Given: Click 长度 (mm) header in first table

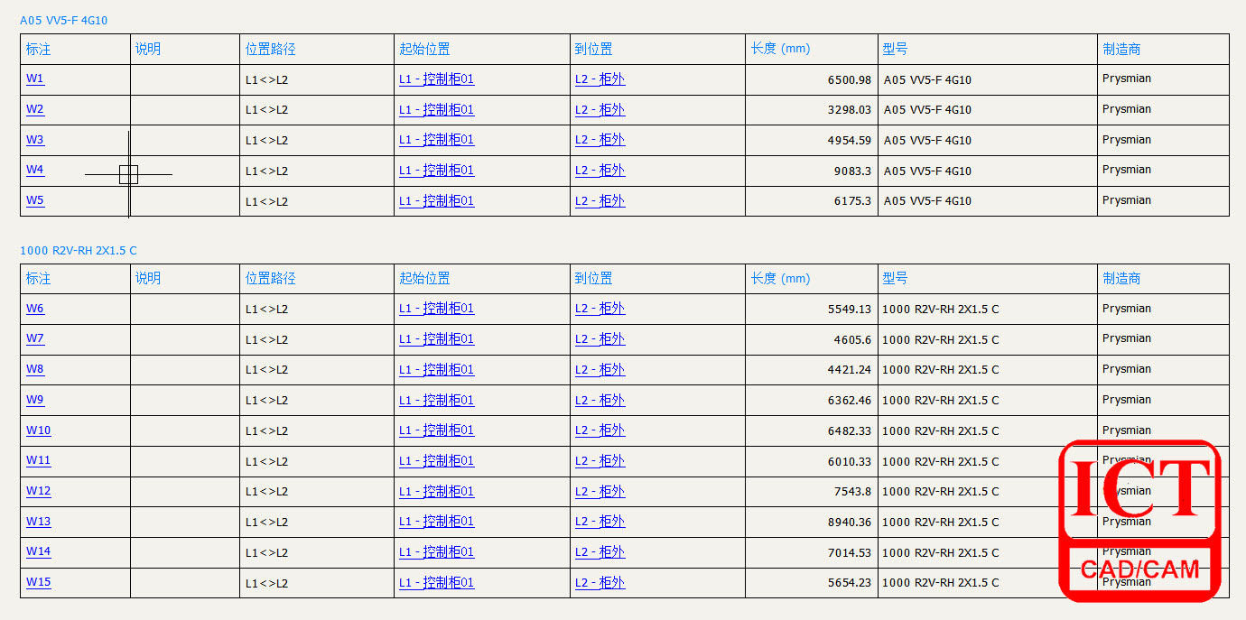Looking at the screenshot, I should (x=780, y=49).
